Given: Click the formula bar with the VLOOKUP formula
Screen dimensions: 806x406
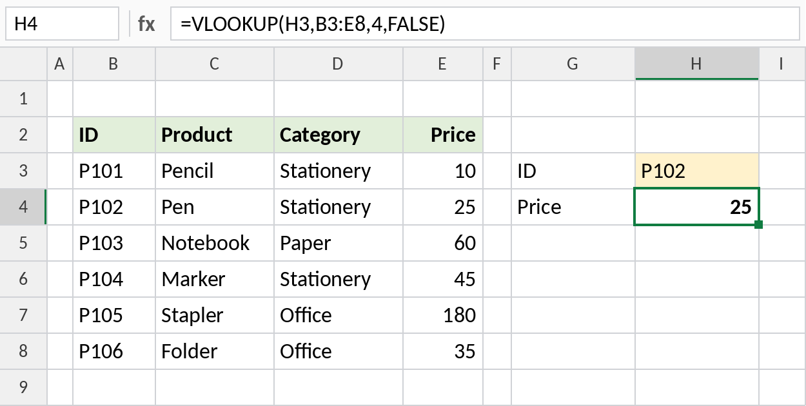Looking at the screenshot, I should [x=485, y=24].
